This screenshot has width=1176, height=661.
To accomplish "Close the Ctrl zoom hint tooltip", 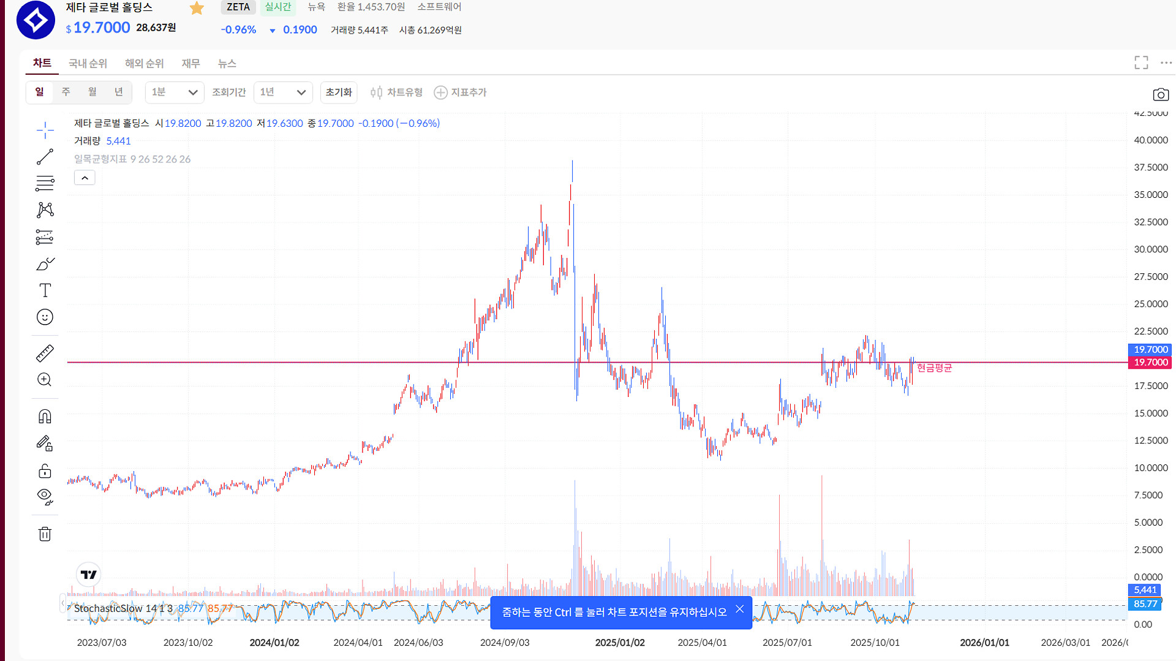I will coord(740,609).
